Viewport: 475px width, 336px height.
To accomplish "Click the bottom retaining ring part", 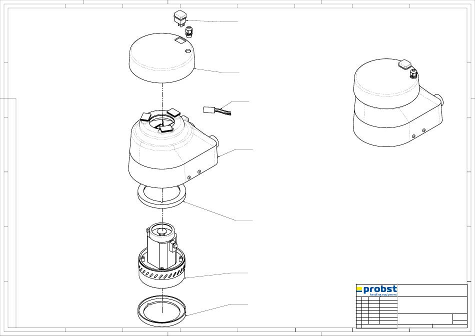I will point(161,310).
